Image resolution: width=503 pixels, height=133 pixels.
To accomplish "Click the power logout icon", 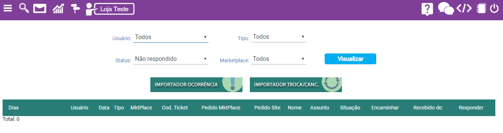I will [x=495, y=8].
